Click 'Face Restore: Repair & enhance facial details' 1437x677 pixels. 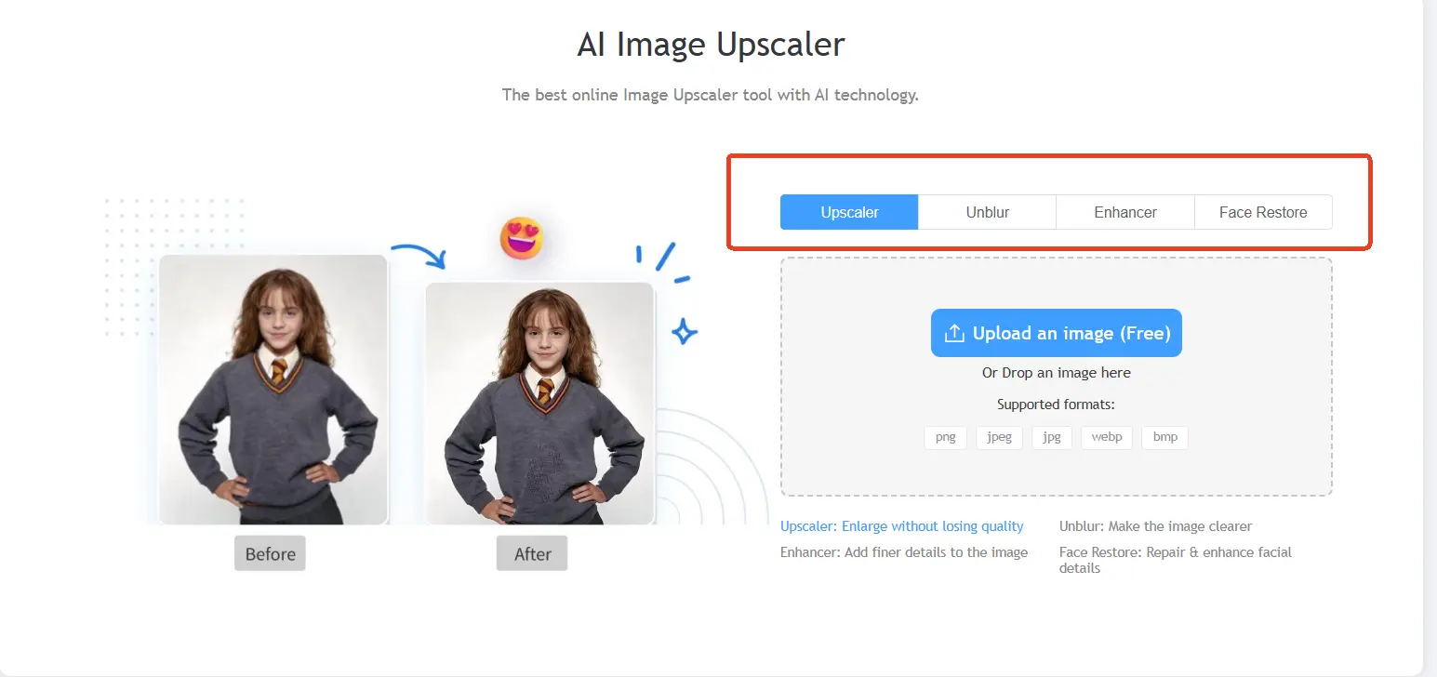pyautogui.click(x=1176, y=560)
